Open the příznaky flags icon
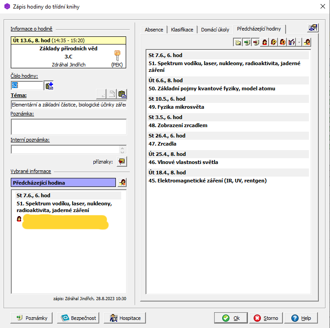This screenshot has width=330, height=328. (122, 162)
